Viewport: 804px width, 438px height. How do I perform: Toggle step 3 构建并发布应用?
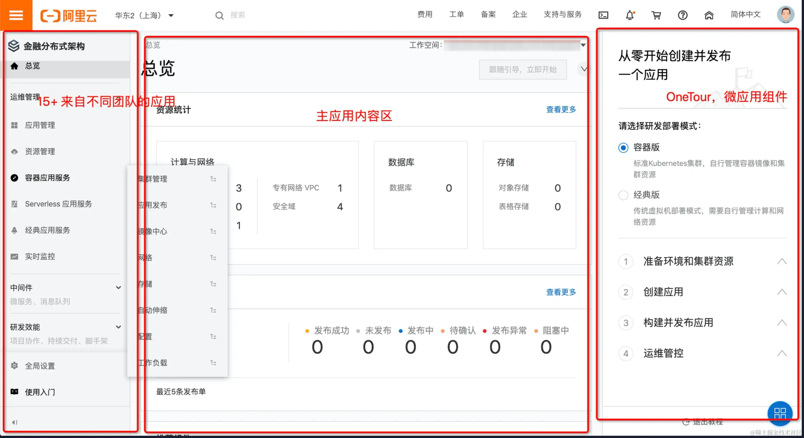(782, 323)
